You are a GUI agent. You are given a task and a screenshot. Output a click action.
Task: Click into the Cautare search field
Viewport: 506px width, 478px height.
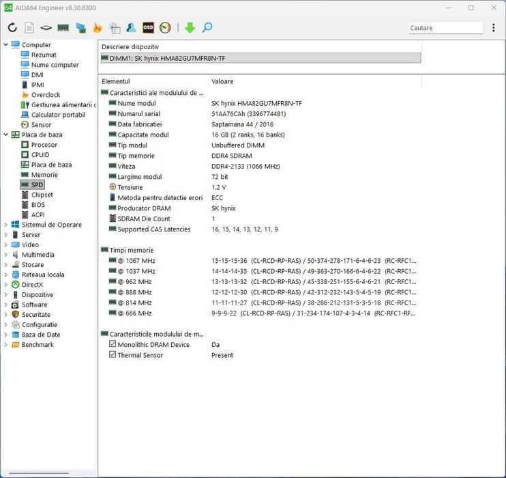tap(446, 28)
